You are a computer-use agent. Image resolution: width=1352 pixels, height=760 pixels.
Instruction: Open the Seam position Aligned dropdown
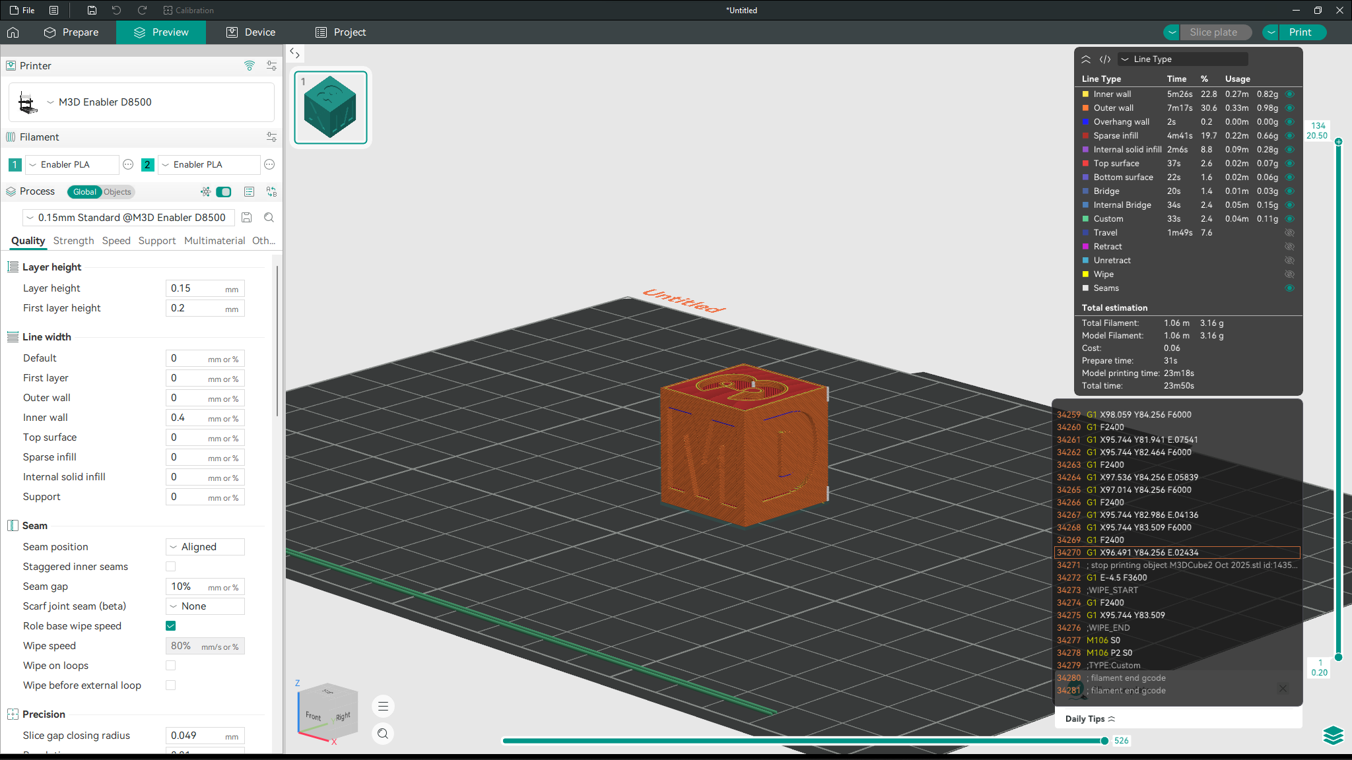[x=205, y=547]
